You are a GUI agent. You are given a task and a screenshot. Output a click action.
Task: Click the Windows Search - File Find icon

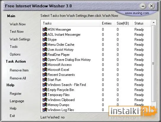[x=45, y=85]
